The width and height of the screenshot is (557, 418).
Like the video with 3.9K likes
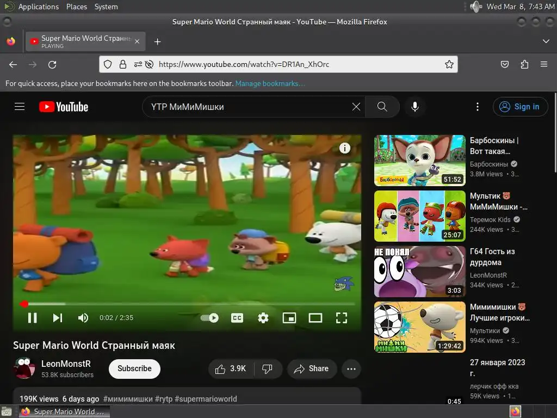[x=230, y=368]
